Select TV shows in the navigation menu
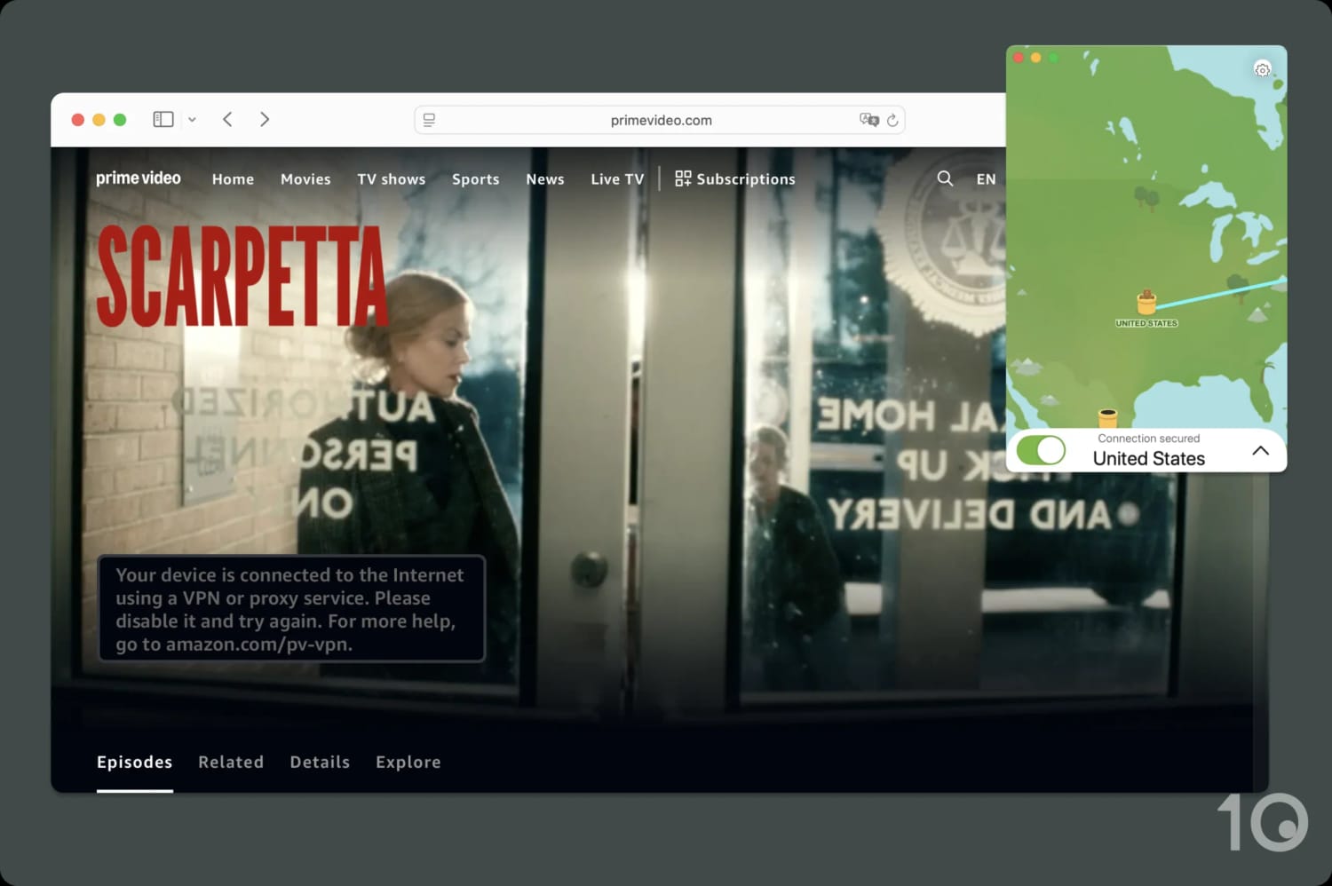The height and width of the screenshot is (886, 1332). click(391, 178)
